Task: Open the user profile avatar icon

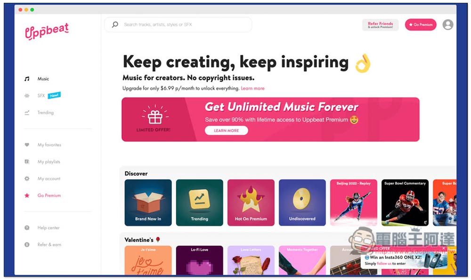Action: coord(447,24)
